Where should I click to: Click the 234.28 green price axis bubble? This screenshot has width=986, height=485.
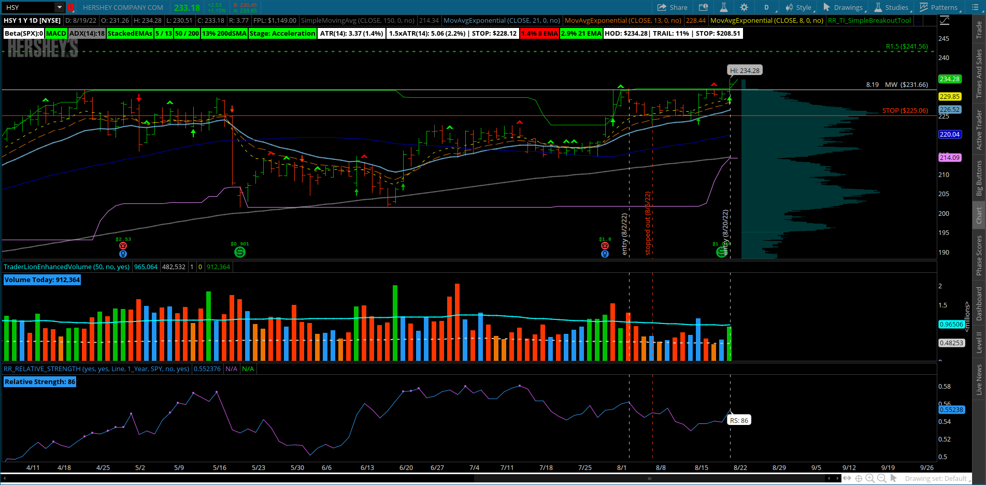point(950,79)
